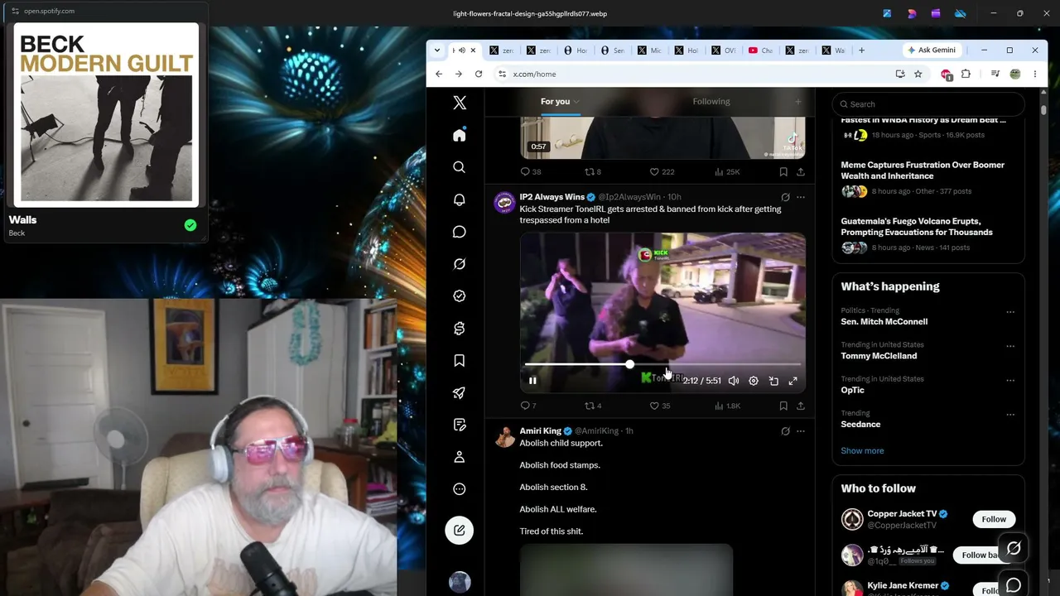Open Sen. Mitch McConnell trending topic

click(884, 321)
